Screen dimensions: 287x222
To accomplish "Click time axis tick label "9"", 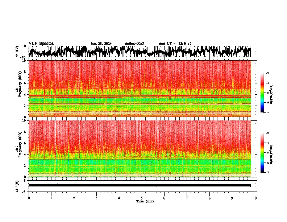I will (232, 198).
